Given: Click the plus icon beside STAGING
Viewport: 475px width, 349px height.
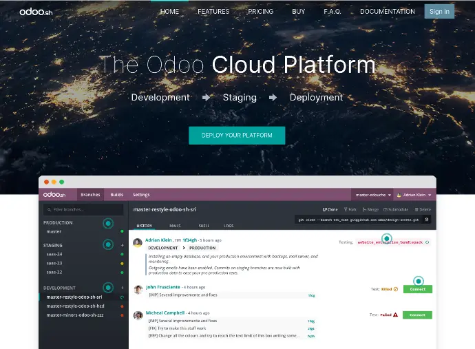Looking at the screenshot, I should tap(122, 245).
